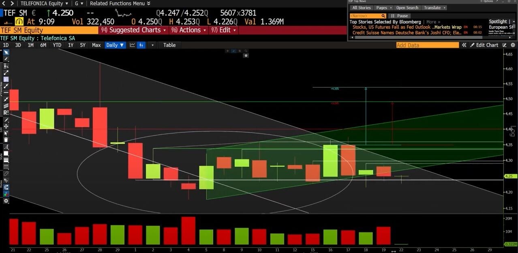Select the regression R tool

coord(6,112)
